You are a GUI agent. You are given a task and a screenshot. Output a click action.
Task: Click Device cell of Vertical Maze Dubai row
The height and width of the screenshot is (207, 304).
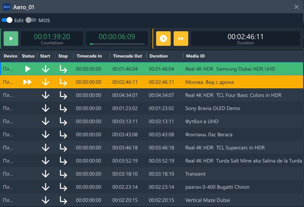click(8, 200)
